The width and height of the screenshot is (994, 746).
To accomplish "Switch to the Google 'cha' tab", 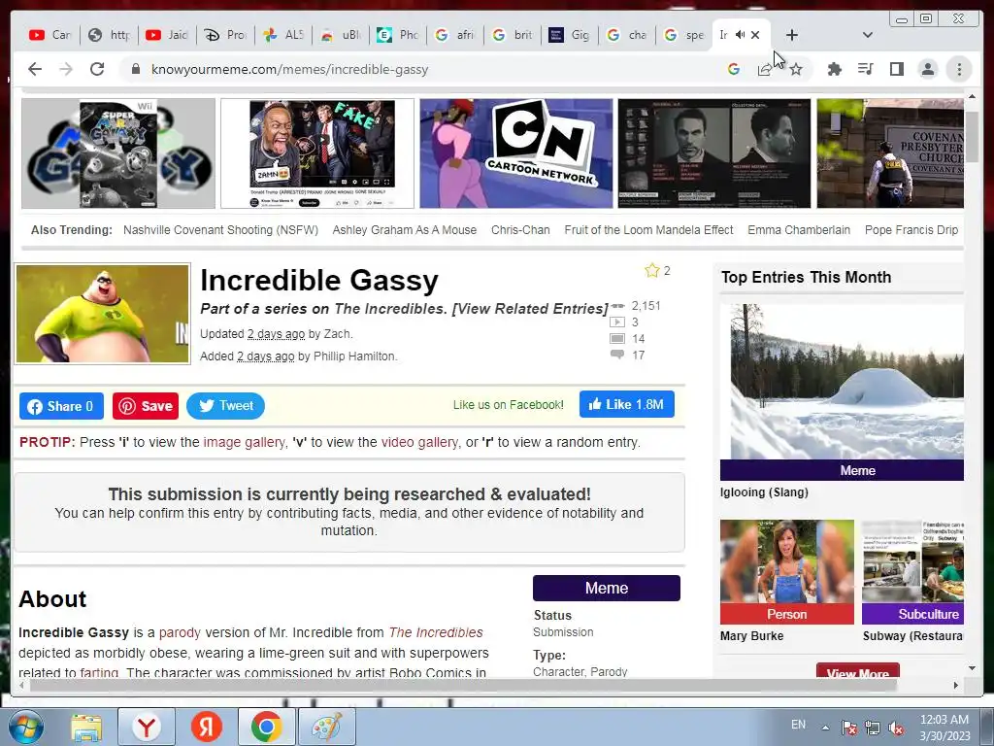I will point(626,35).
